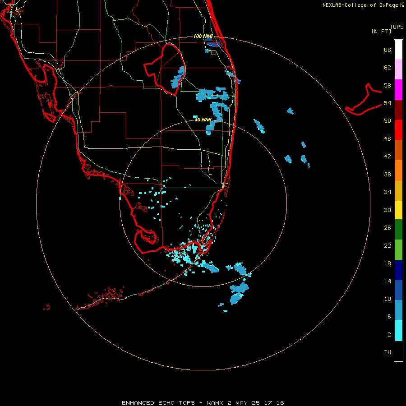Viewport: 406px width, 406px height.
Task: Click the legend value 10
Action: point(388,299)
